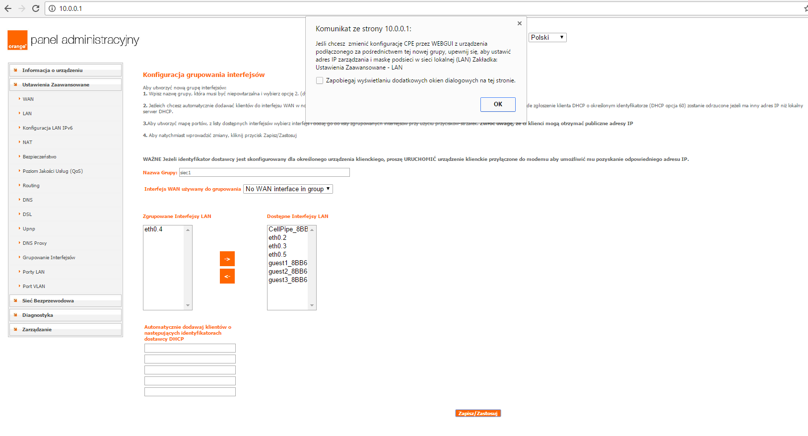Open DNS Proxy menu item
808x436 pixels.
click(35, 243)
